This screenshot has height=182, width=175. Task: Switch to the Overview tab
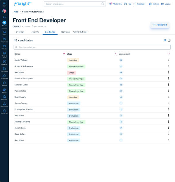[x=20, y=32]
